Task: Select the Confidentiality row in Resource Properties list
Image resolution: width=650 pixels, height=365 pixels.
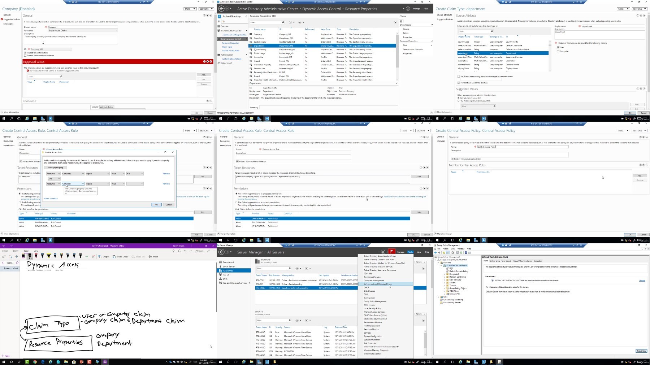Action: (x=322, y=42)
